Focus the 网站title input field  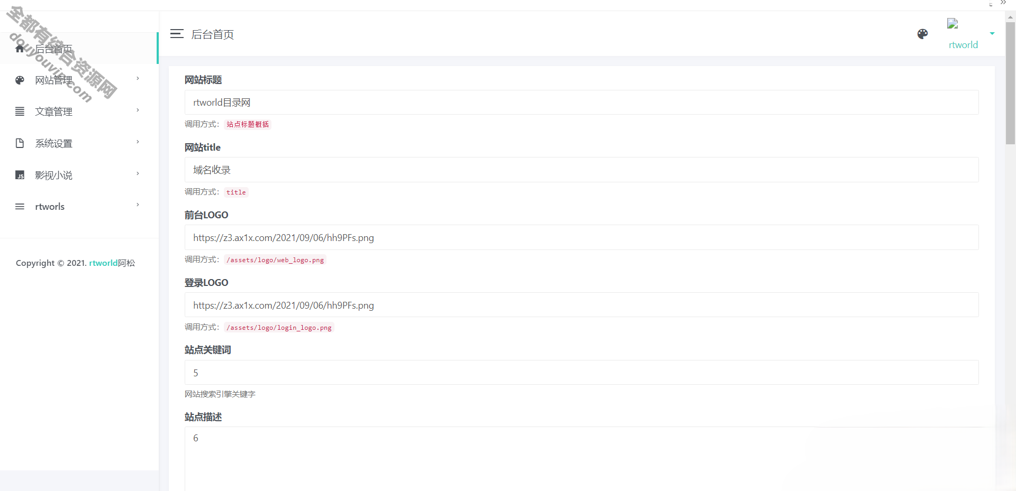(x=582, y=170)
